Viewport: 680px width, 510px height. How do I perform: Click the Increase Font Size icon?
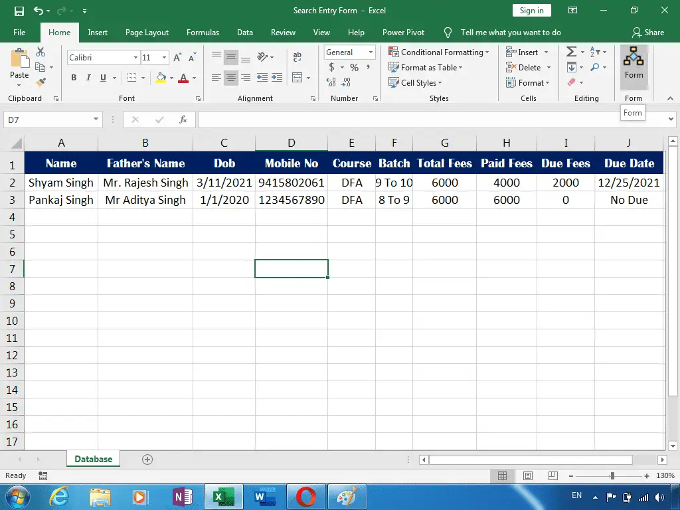point(177,57)
